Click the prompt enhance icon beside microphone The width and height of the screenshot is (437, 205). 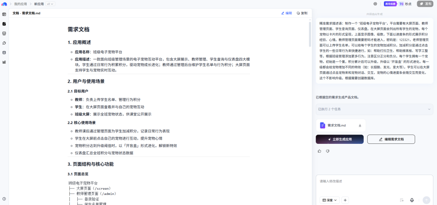tap(402, 200)
